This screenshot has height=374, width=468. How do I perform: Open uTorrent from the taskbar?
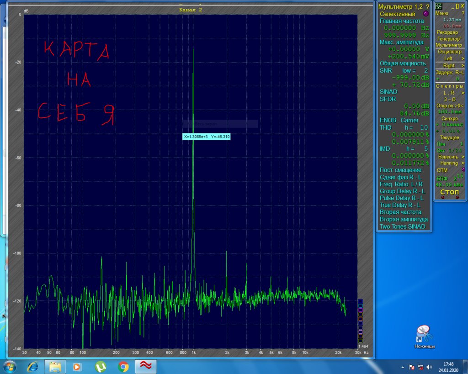click(x=101, y=367)
